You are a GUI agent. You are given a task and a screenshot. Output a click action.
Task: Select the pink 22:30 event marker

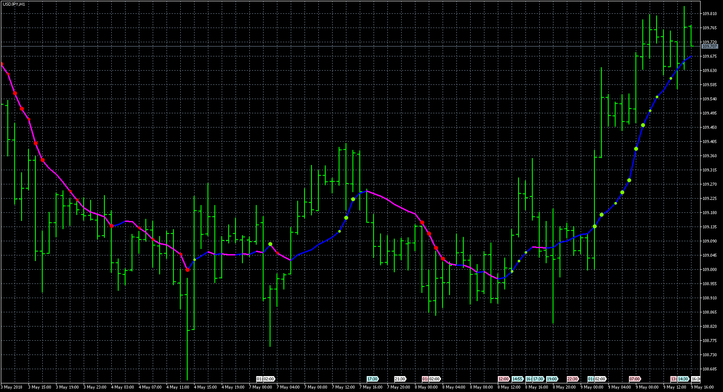coord(572,379)
